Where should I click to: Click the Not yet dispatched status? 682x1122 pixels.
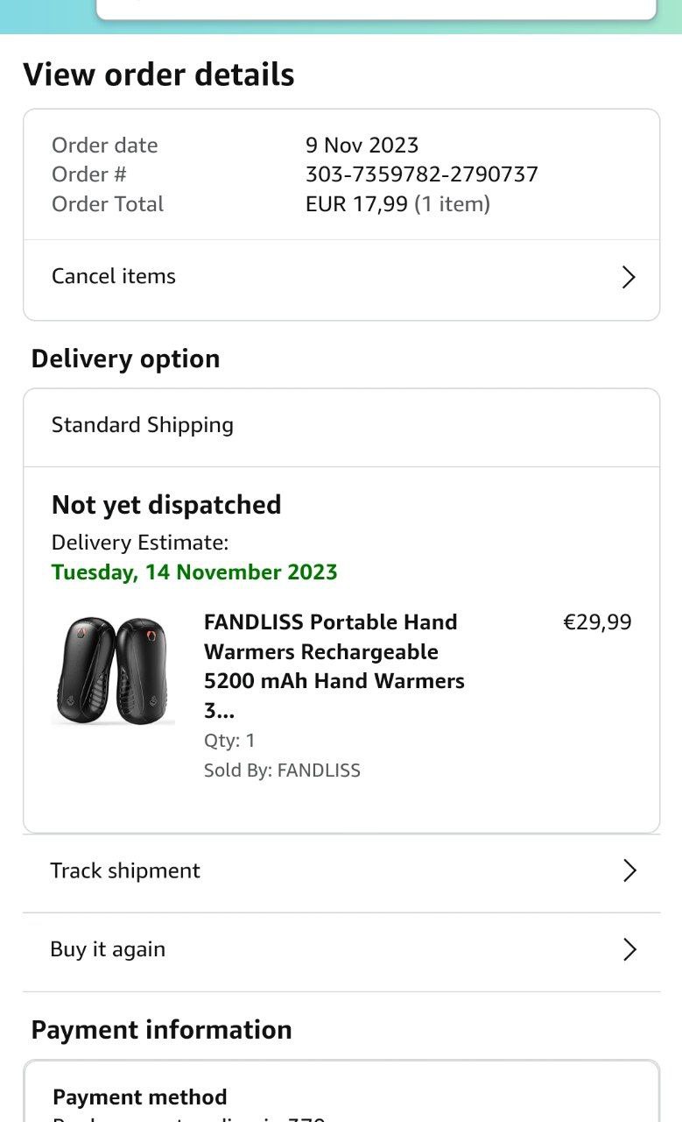coord(166,505)
